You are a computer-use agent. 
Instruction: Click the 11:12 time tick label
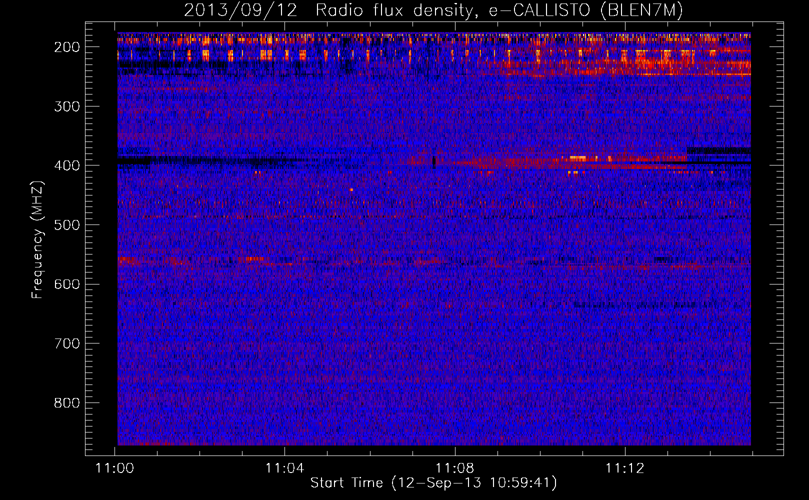(625, 468)
